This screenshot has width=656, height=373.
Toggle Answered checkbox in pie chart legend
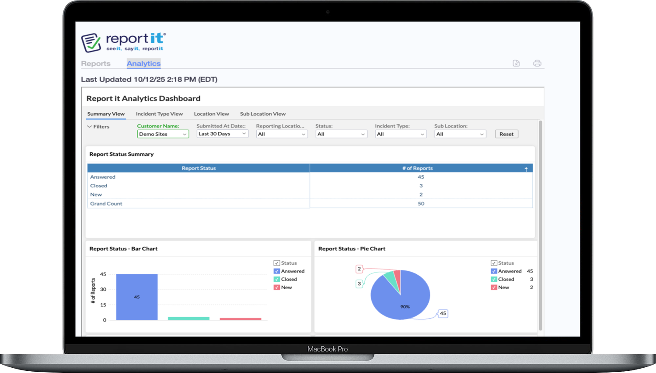[x=494, y=271]
